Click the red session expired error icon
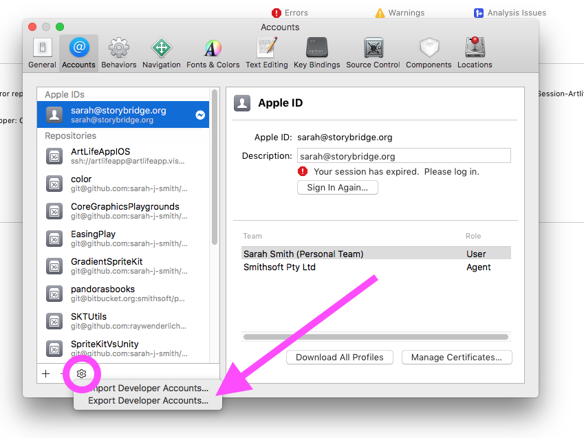 click(x=303, y=171)
